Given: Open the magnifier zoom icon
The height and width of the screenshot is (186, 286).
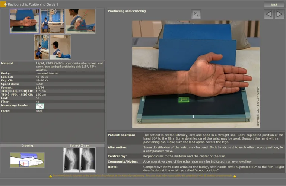Looking at the screenshot, I should coord(196,14).
